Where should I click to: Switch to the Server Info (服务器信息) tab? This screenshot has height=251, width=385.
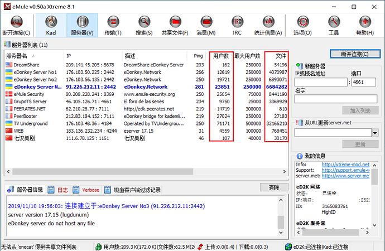[25, 190]
